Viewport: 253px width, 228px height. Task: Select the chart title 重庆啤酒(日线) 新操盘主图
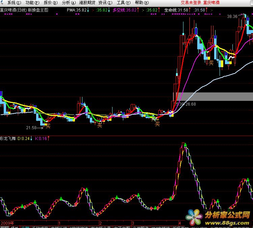pyautogui.click(x=24, y=10)
